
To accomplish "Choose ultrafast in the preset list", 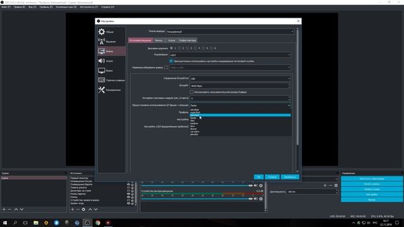I will pos(240,110).
